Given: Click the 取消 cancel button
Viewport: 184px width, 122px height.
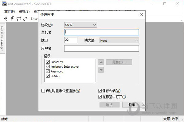Looking at the screenshot, I should click(132, 104).
